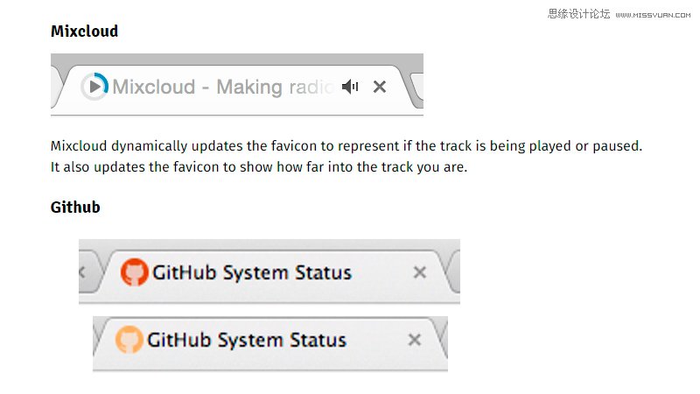Click the orange GitHub Octocat favicon
The height and width of the screenshot is (394, 700).
[x=129, y=340]
